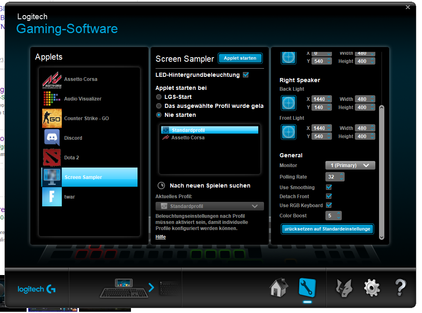Click scrollbar up arrow in settings panel
The width and height of the screenshot is (422, 313).
[381, 107]
